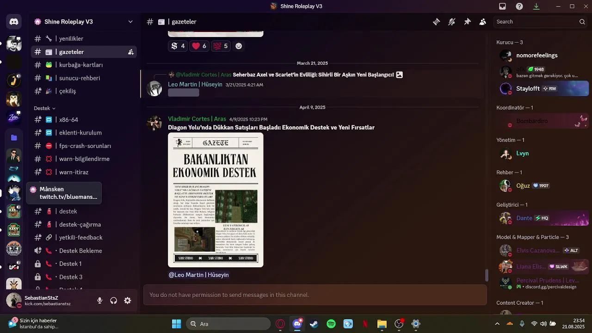This screenshot has width=592, height=333.
Task: Open Bombardiro member profile
Action: pyautogui.click(x=543, y=121)
